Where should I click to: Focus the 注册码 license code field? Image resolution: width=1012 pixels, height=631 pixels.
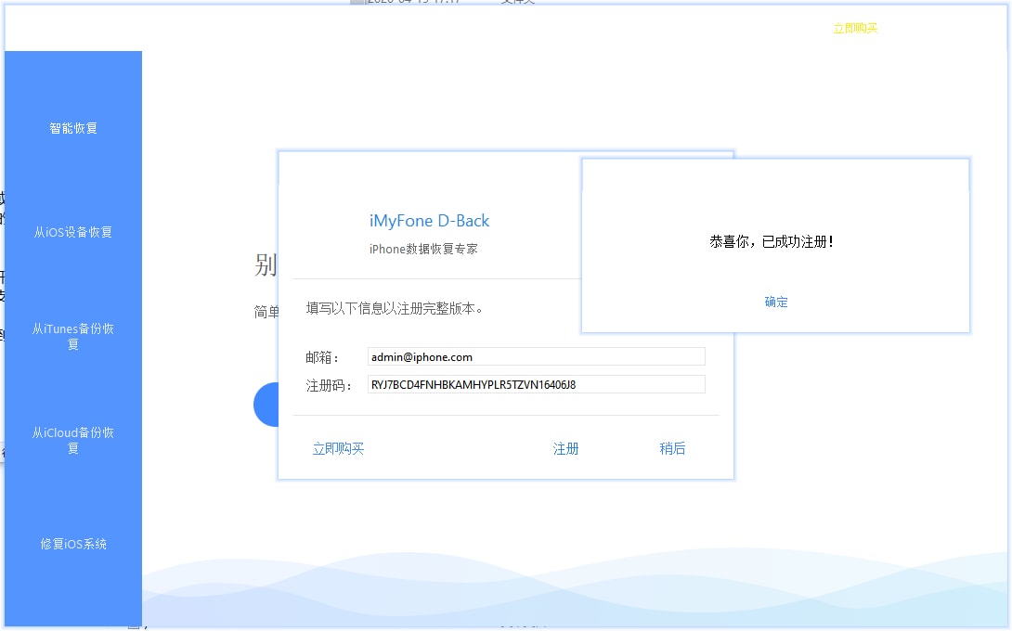(537, 384)
